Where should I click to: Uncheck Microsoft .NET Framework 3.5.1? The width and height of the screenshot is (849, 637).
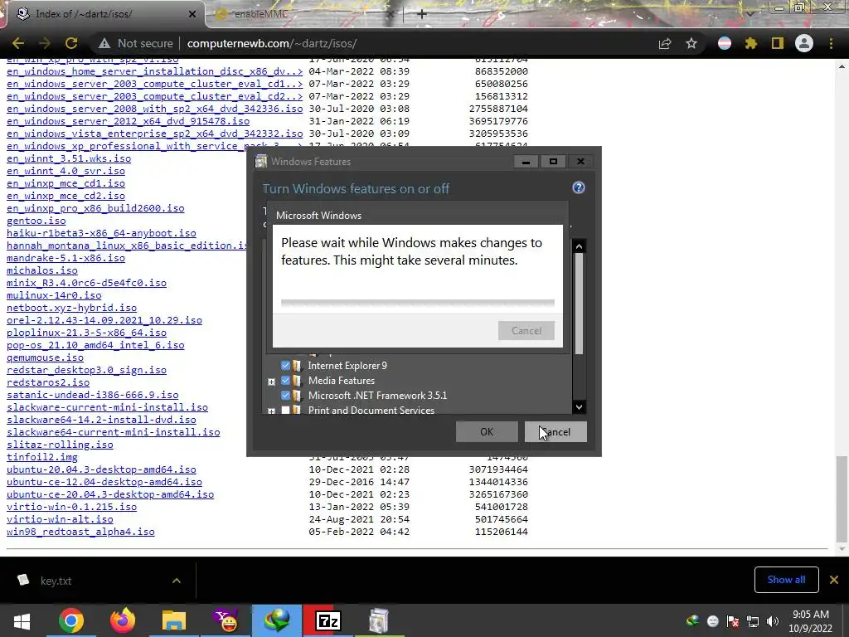pos(285,396)
